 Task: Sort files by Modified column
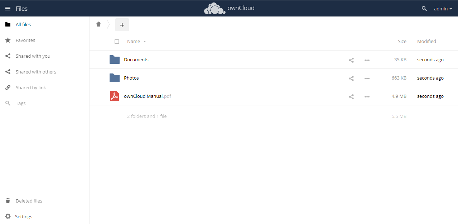426,42
